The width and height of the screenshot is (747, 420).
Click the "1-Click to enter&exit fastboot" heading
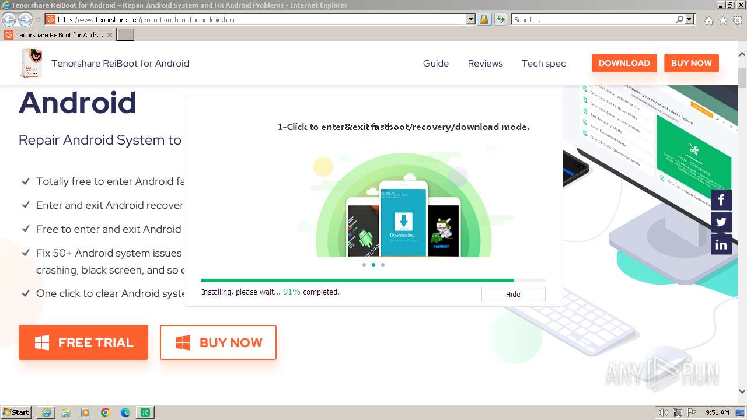(404, 127)
